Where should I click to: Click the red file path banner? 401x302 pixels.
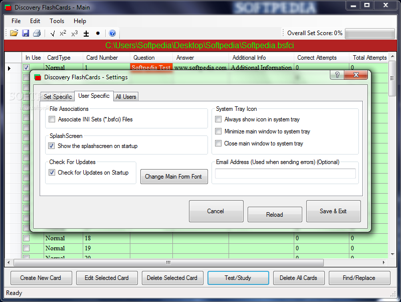tap(200, 46)
